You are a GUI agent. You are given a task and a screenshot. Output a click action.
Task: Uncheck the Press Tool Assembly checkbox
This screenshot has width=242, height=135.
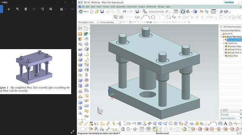[223, 37]
